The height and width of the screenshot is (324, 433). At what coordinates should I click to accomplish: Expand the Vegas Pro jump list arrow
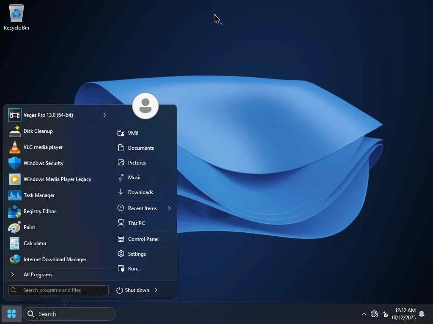click(104, 115)
